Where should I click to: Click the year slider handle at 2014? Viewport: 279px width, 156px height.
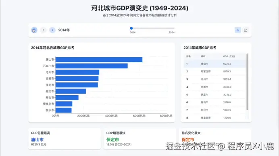131,28
